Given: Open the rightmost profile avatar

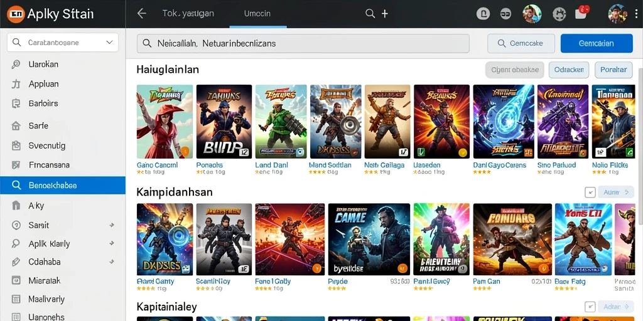Looking at the screenshot, I should click(618, 14).
